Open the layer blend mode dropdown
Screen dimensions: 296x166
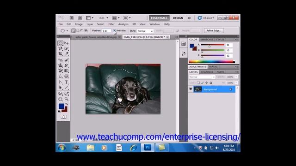coord(202,77)
